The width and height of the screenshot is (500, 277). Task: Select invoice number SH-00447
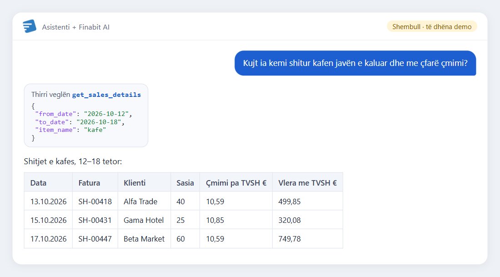click(x=95, y=239)
